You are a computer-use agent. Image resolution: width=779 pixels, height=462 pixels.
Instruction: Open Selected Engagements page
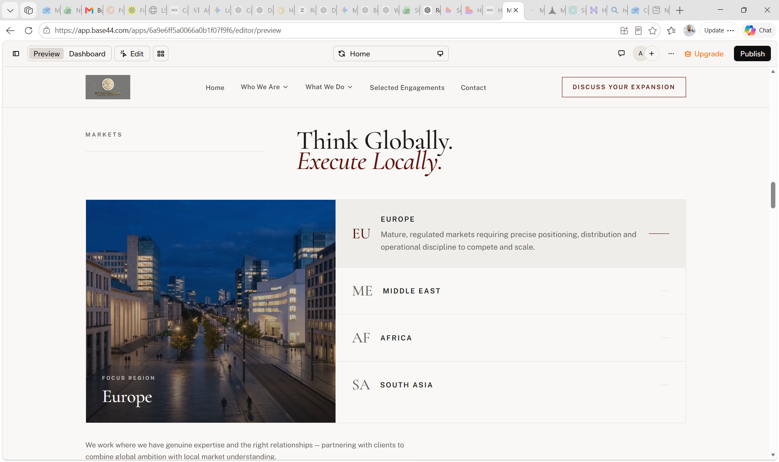point(407,88)
